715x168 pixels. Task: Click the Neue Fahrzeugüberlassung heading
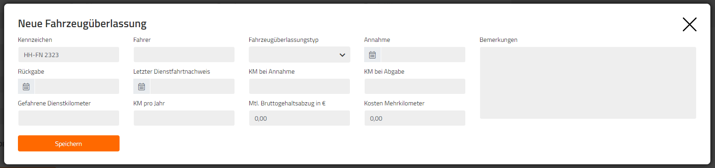[x=82, y=23]
